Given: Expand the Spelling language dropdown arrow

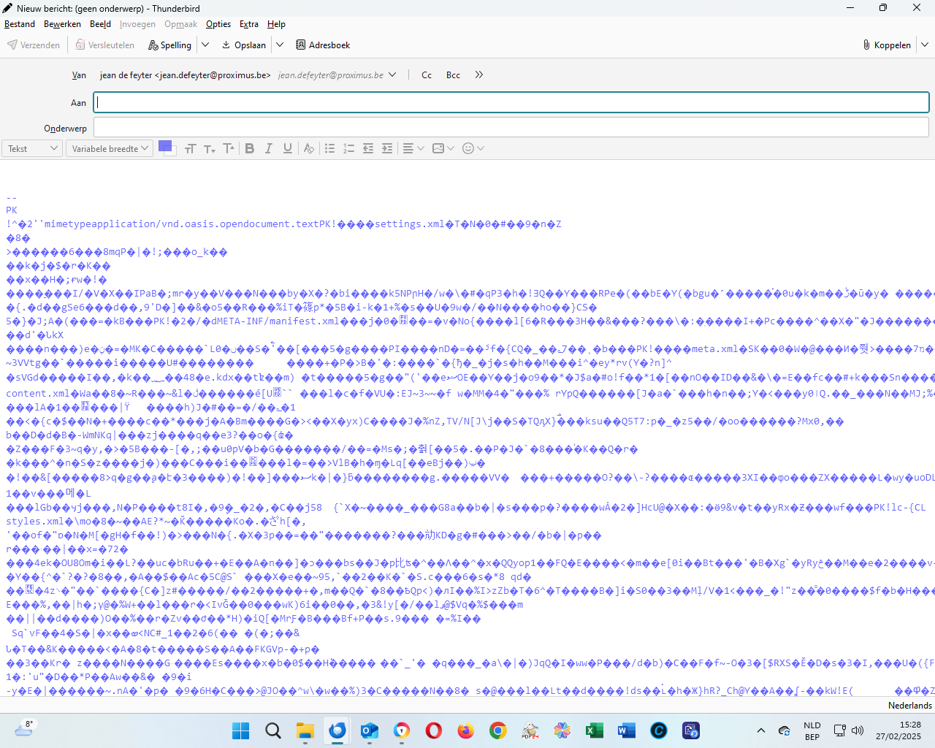Looking at the screenshot, I should (205, 45).
